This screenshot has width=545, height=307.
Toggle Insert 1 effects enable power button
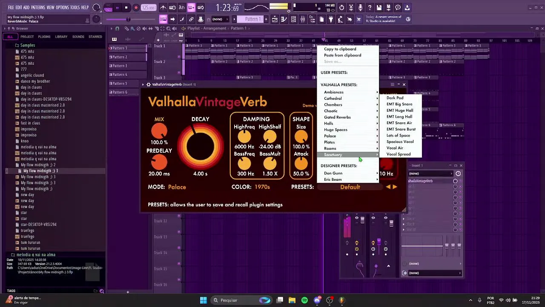[458, 174]
